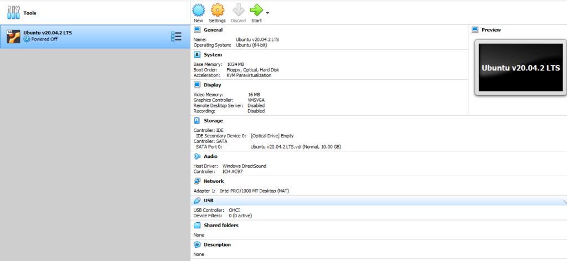Start the VM with green arrow
567x261 pixels.
[x=256, y=10]
